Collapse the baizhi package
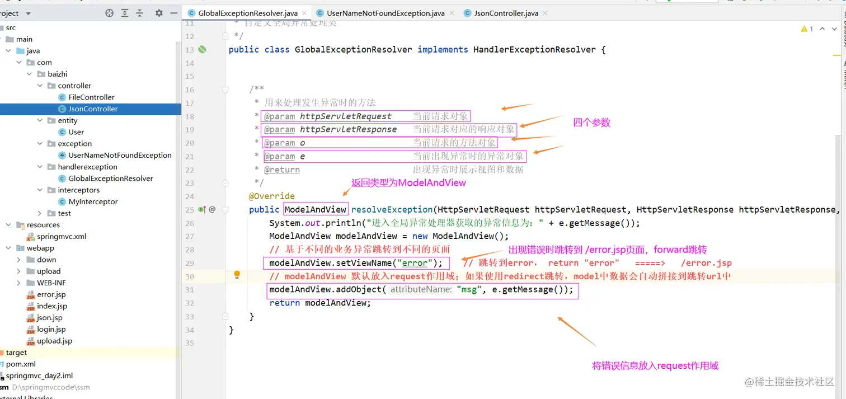Image resolution: width=846 pixels, height=399 pixels. coord(30,74)
